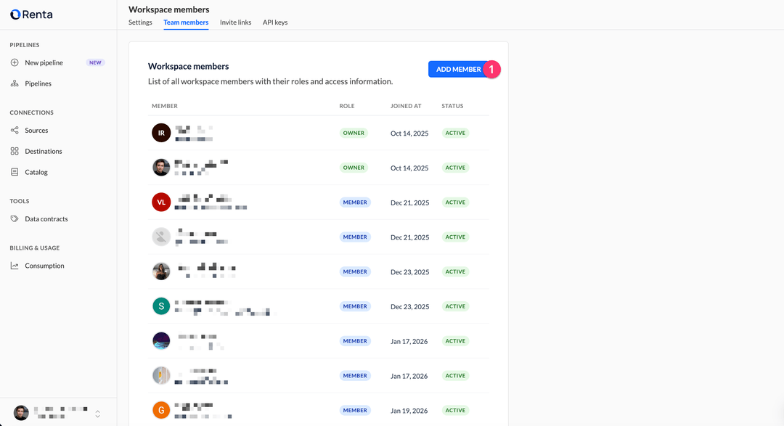784x426 pixels.
Task: Select the VL member avatar
Action: [161, 202]
